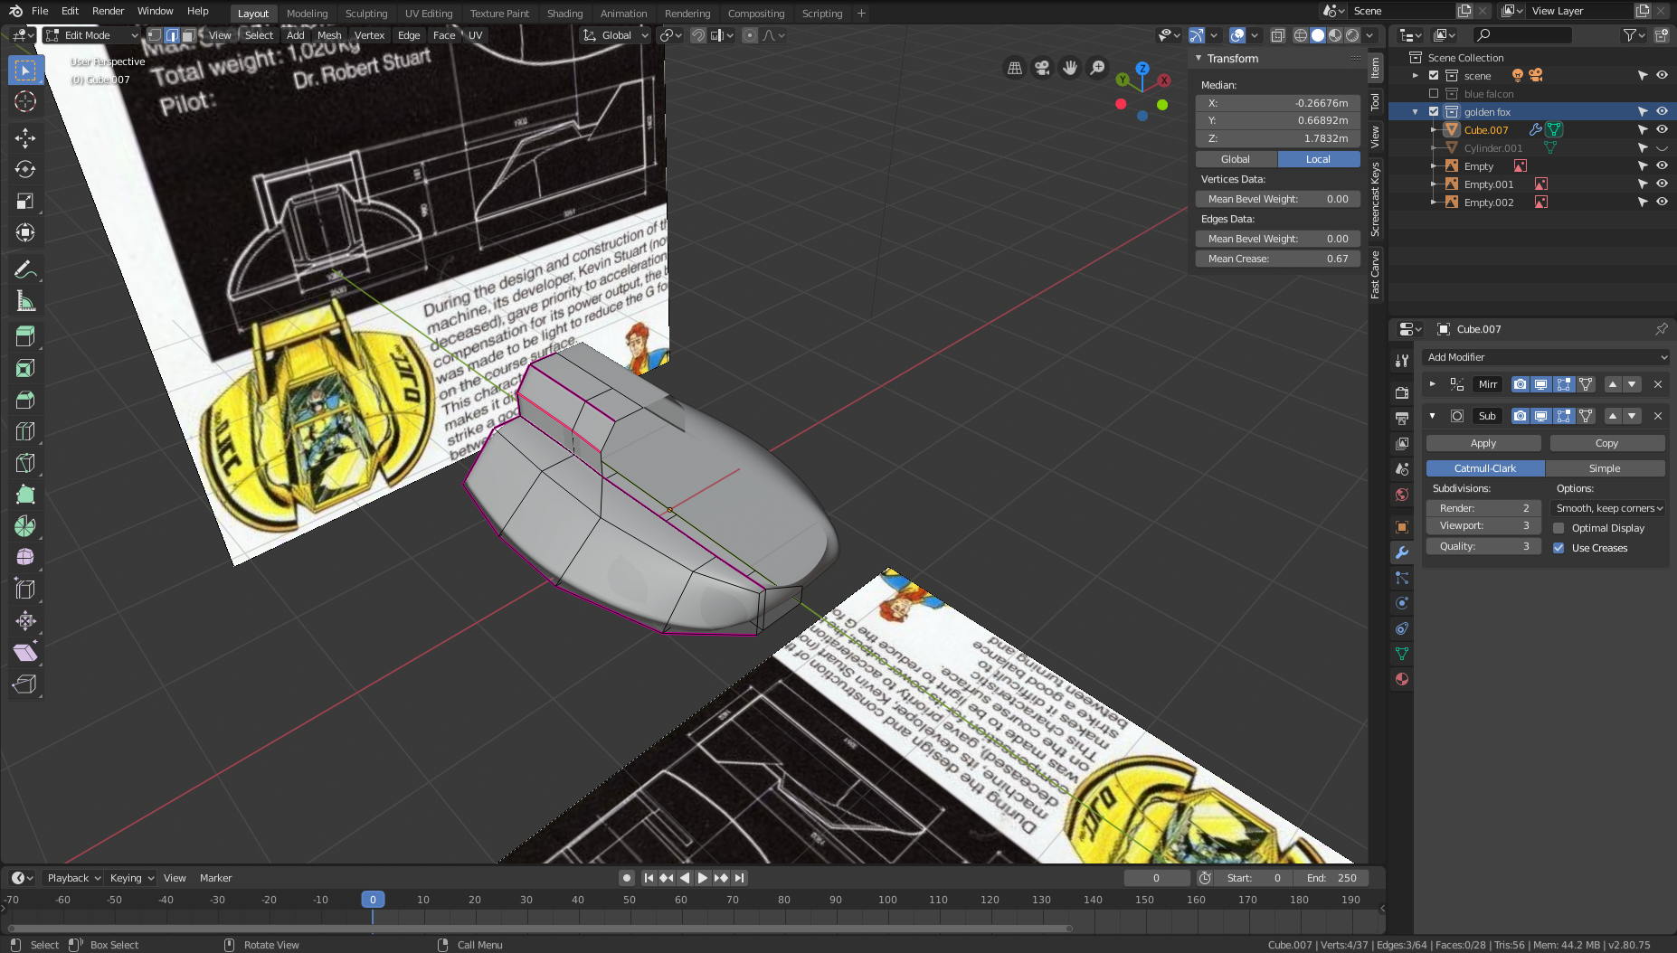
Task: Toggle proportional editing
Action: pyautogui.click(x=750, y=35)
